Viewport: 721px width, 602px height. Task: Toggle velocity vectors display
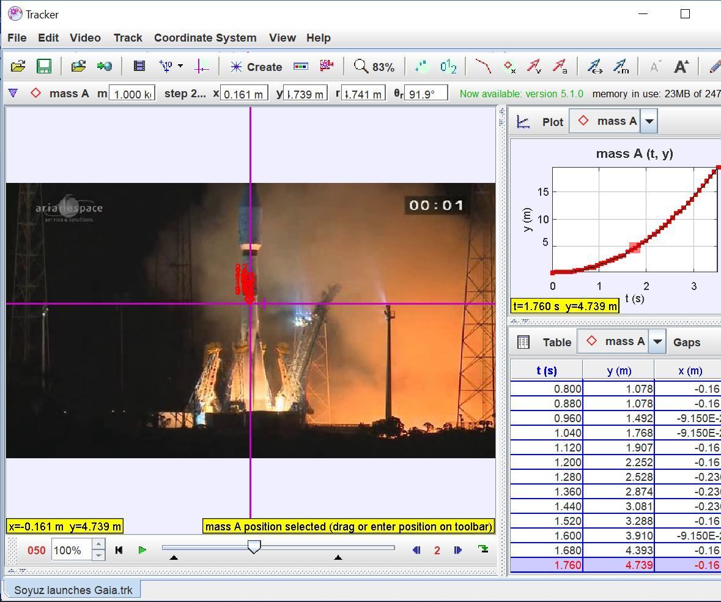533,67
